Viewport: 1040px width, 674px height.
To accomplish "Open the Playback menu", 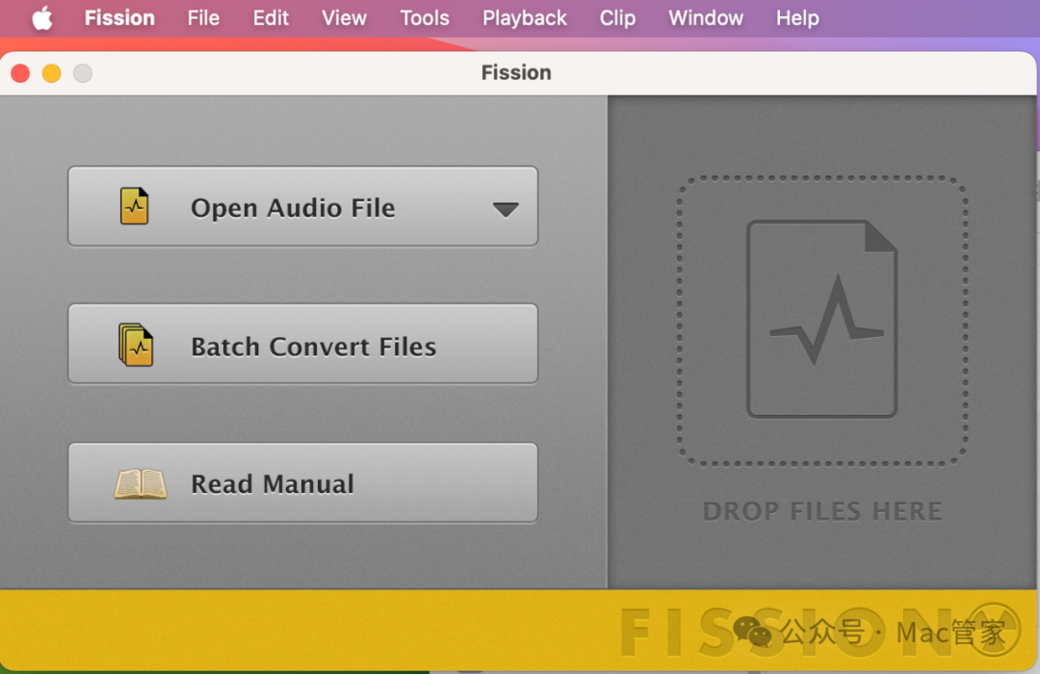I will tap(525, 18).
